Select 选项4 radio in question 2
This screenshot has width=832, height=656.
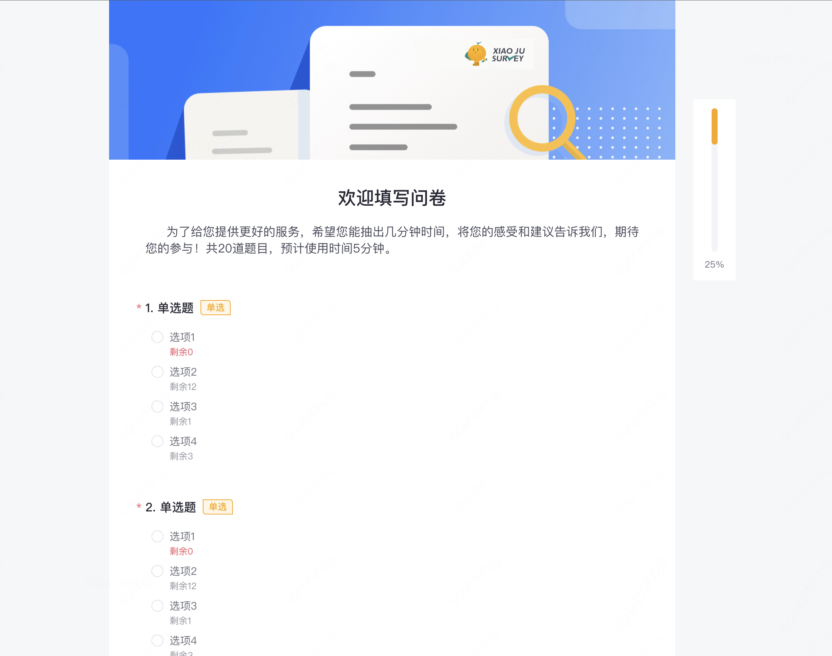(157, 640)
